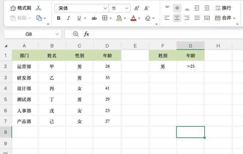This screenshot has width=243, height=154.
Task: Click the distributed alignment icon
Action: (x=207, y=18)
